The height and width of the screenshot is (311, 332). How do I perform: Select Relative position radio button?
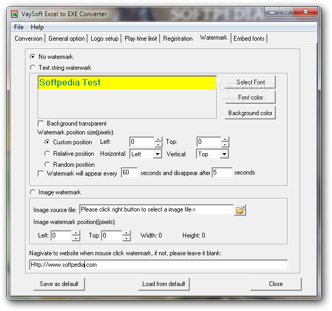(x=47, y=153)
